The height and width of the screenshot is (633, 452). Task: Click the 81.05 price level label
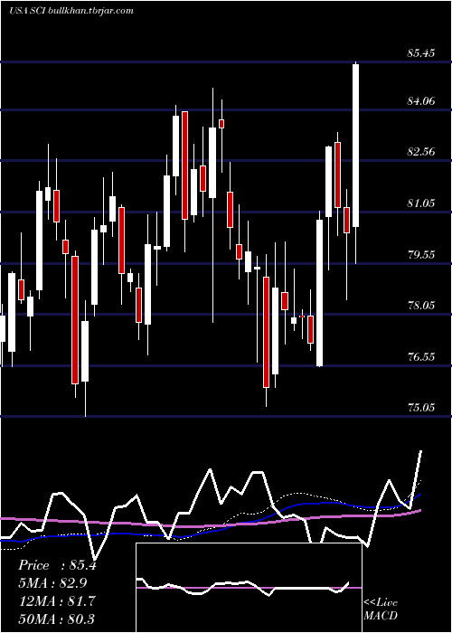coord(421,203)
